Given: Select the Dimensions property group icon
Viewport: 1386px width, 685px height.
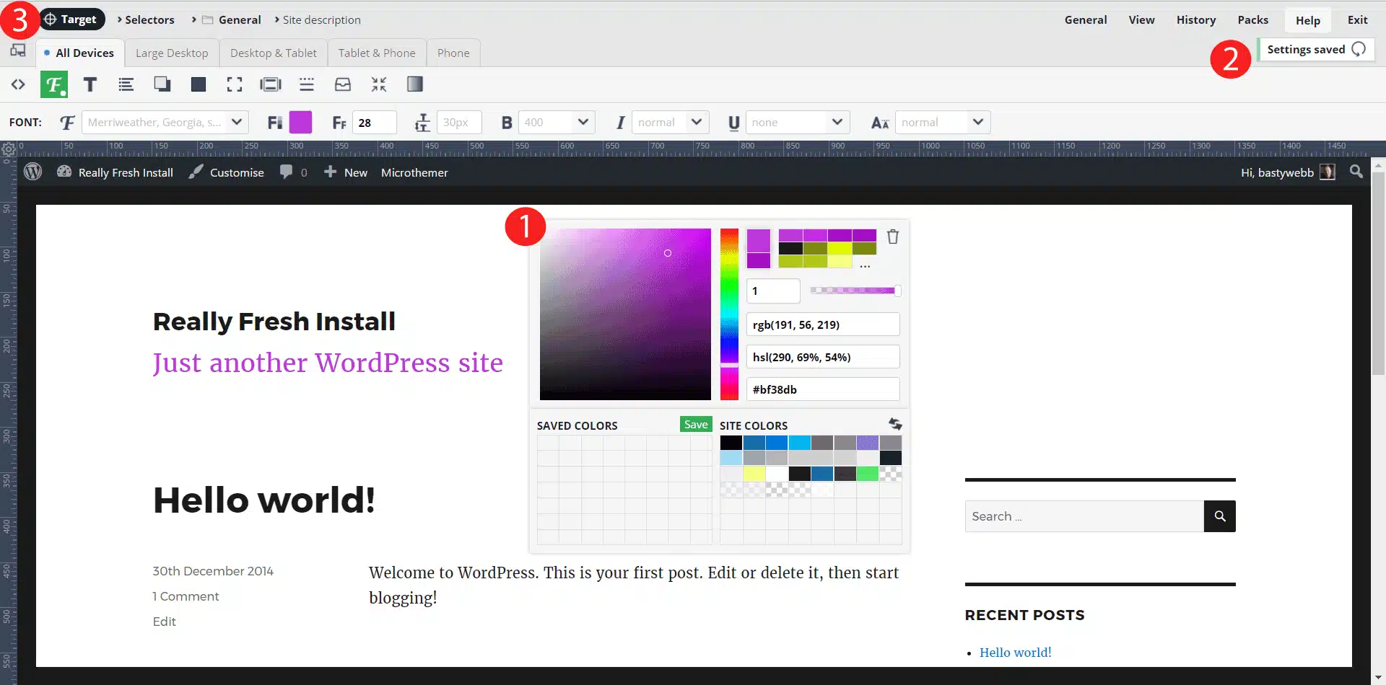Looking at the screenshot, I should pos(235,84).
